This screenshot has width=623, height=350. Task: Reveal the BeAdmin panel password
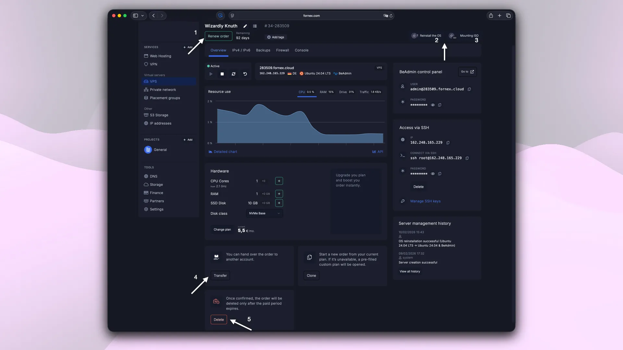coord(433,105)
